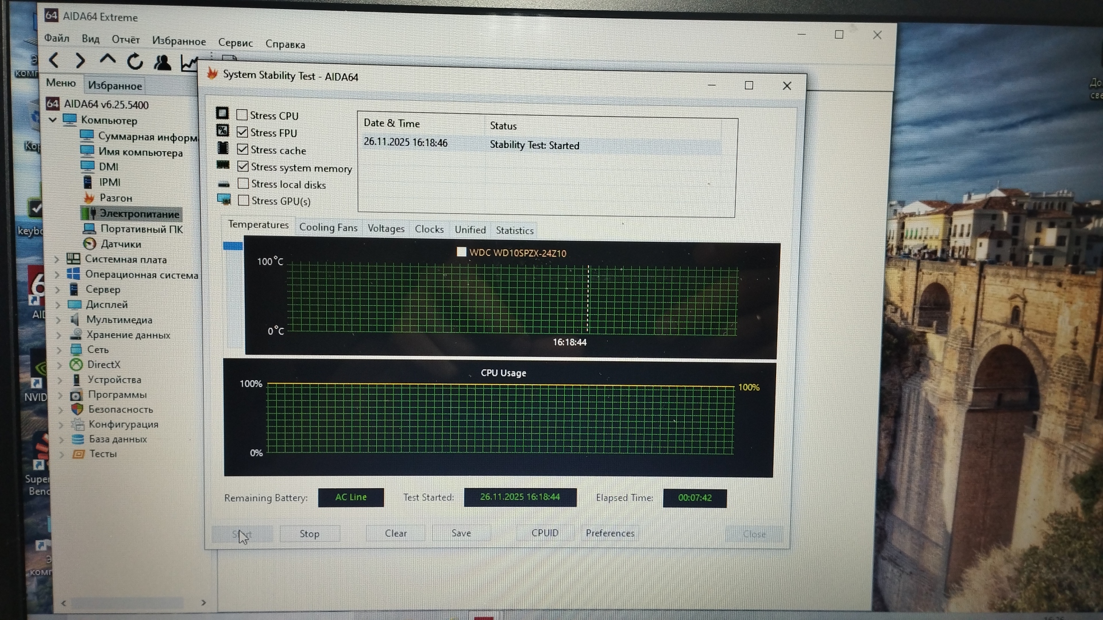
Task: Switch to the Cooling Fans tab
Action: click(328, 227)
